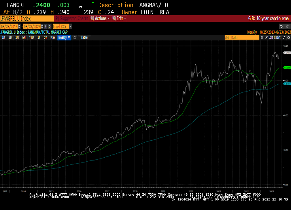Click the .2400 last value in header

coord(42,5)
